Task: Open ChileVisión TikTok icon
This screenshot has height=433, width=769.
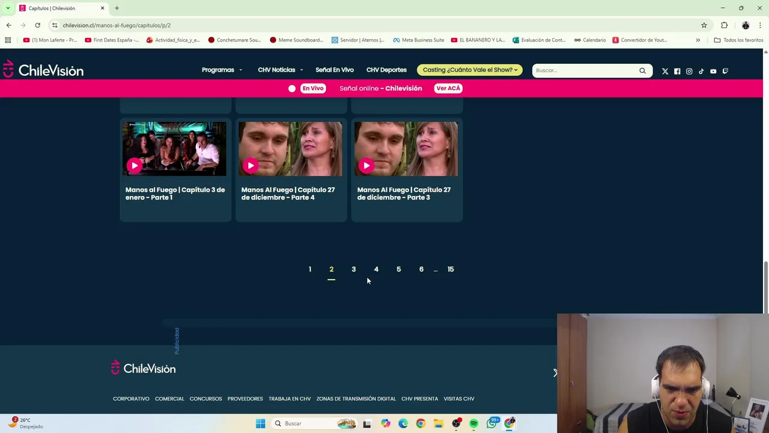Action: pos(701,71)
